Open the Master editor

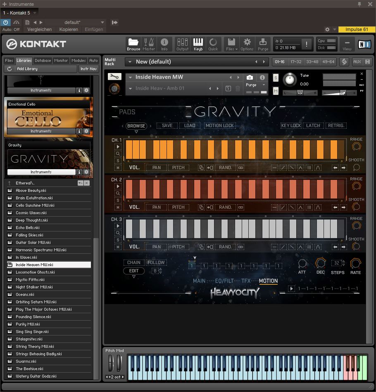pyautogui.click(x=149, y=44)
